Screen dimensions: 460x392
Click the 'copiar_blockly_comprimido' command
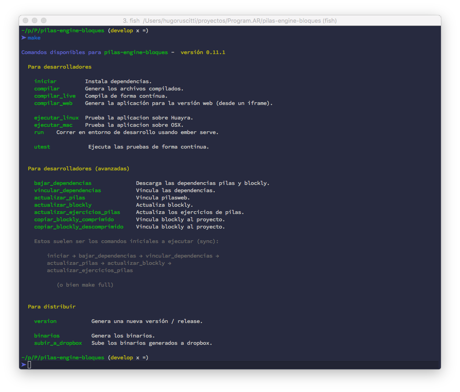[x=74, y=219]
